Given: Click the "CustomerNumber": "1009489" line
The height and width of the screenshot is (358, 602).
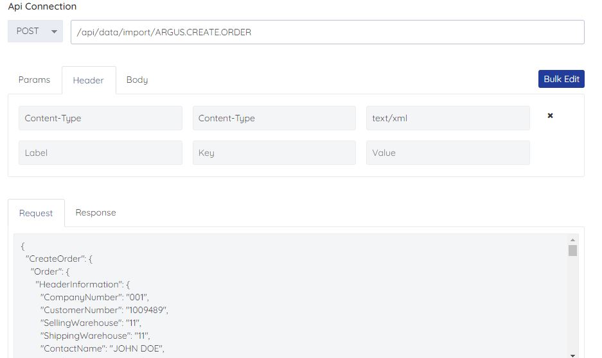Looking at the screenshot, I should pos(105,310).
